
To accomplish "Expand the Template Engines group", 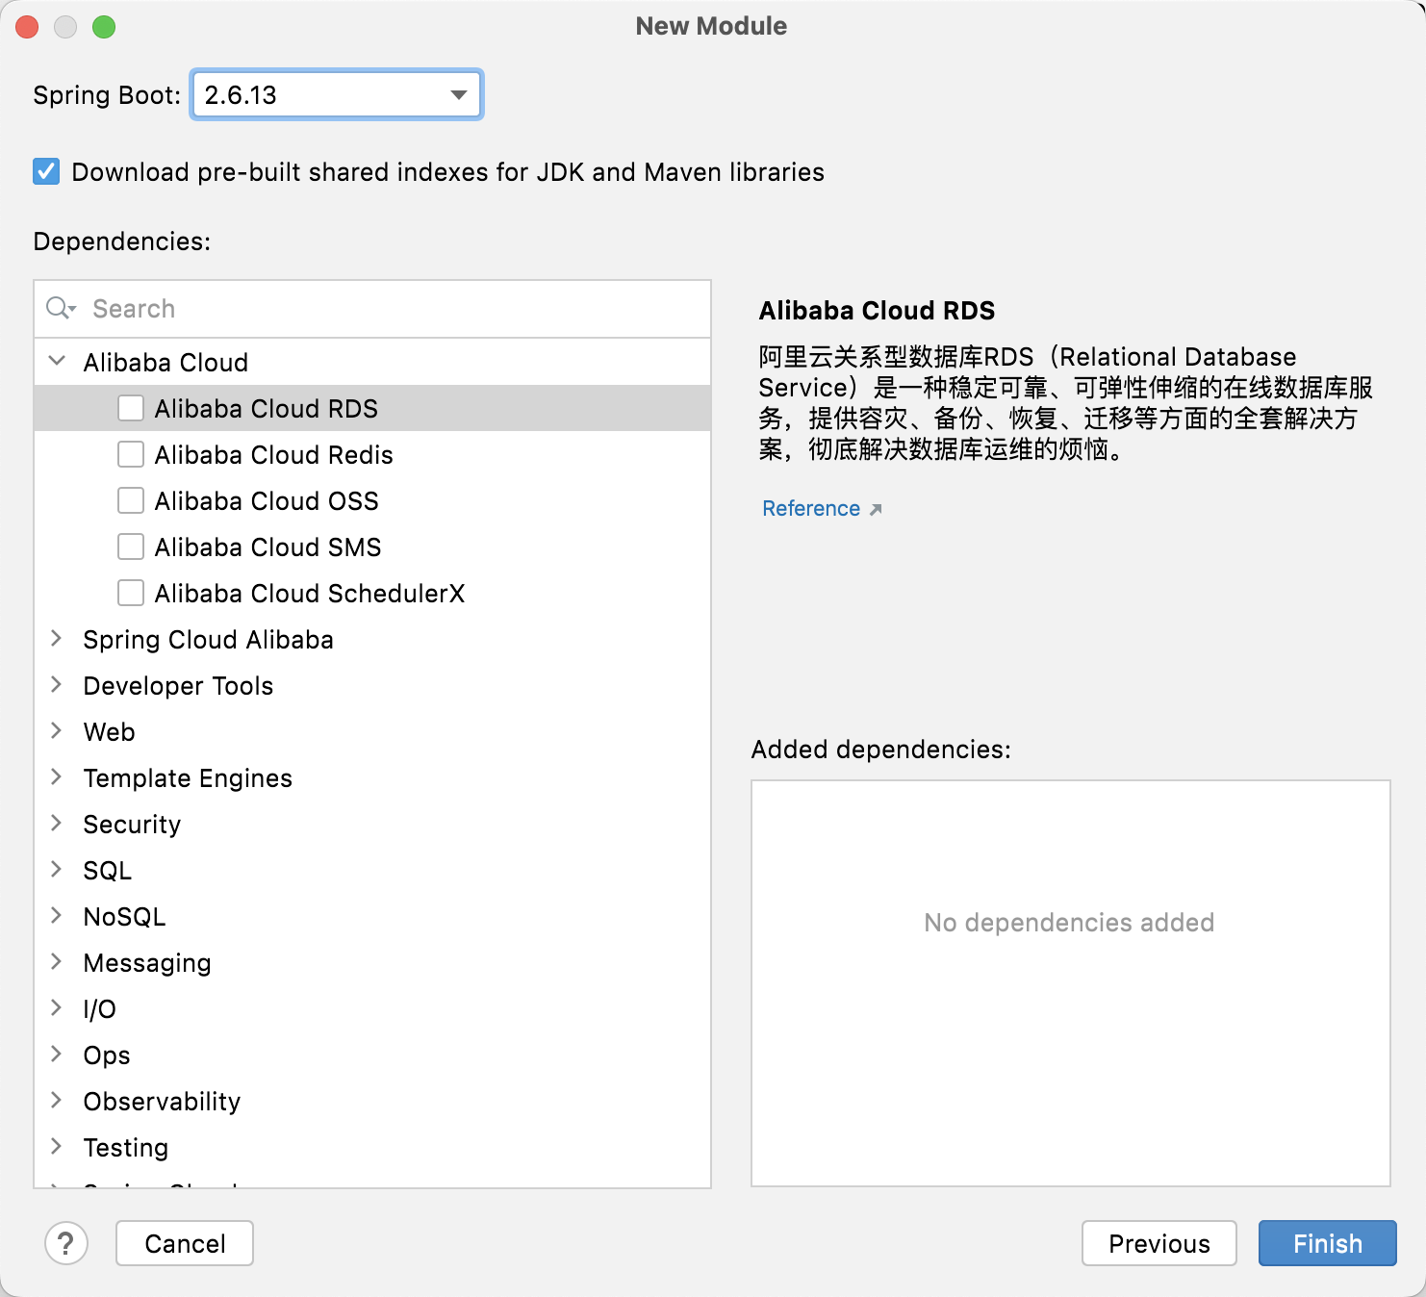I will pos(57,776).
